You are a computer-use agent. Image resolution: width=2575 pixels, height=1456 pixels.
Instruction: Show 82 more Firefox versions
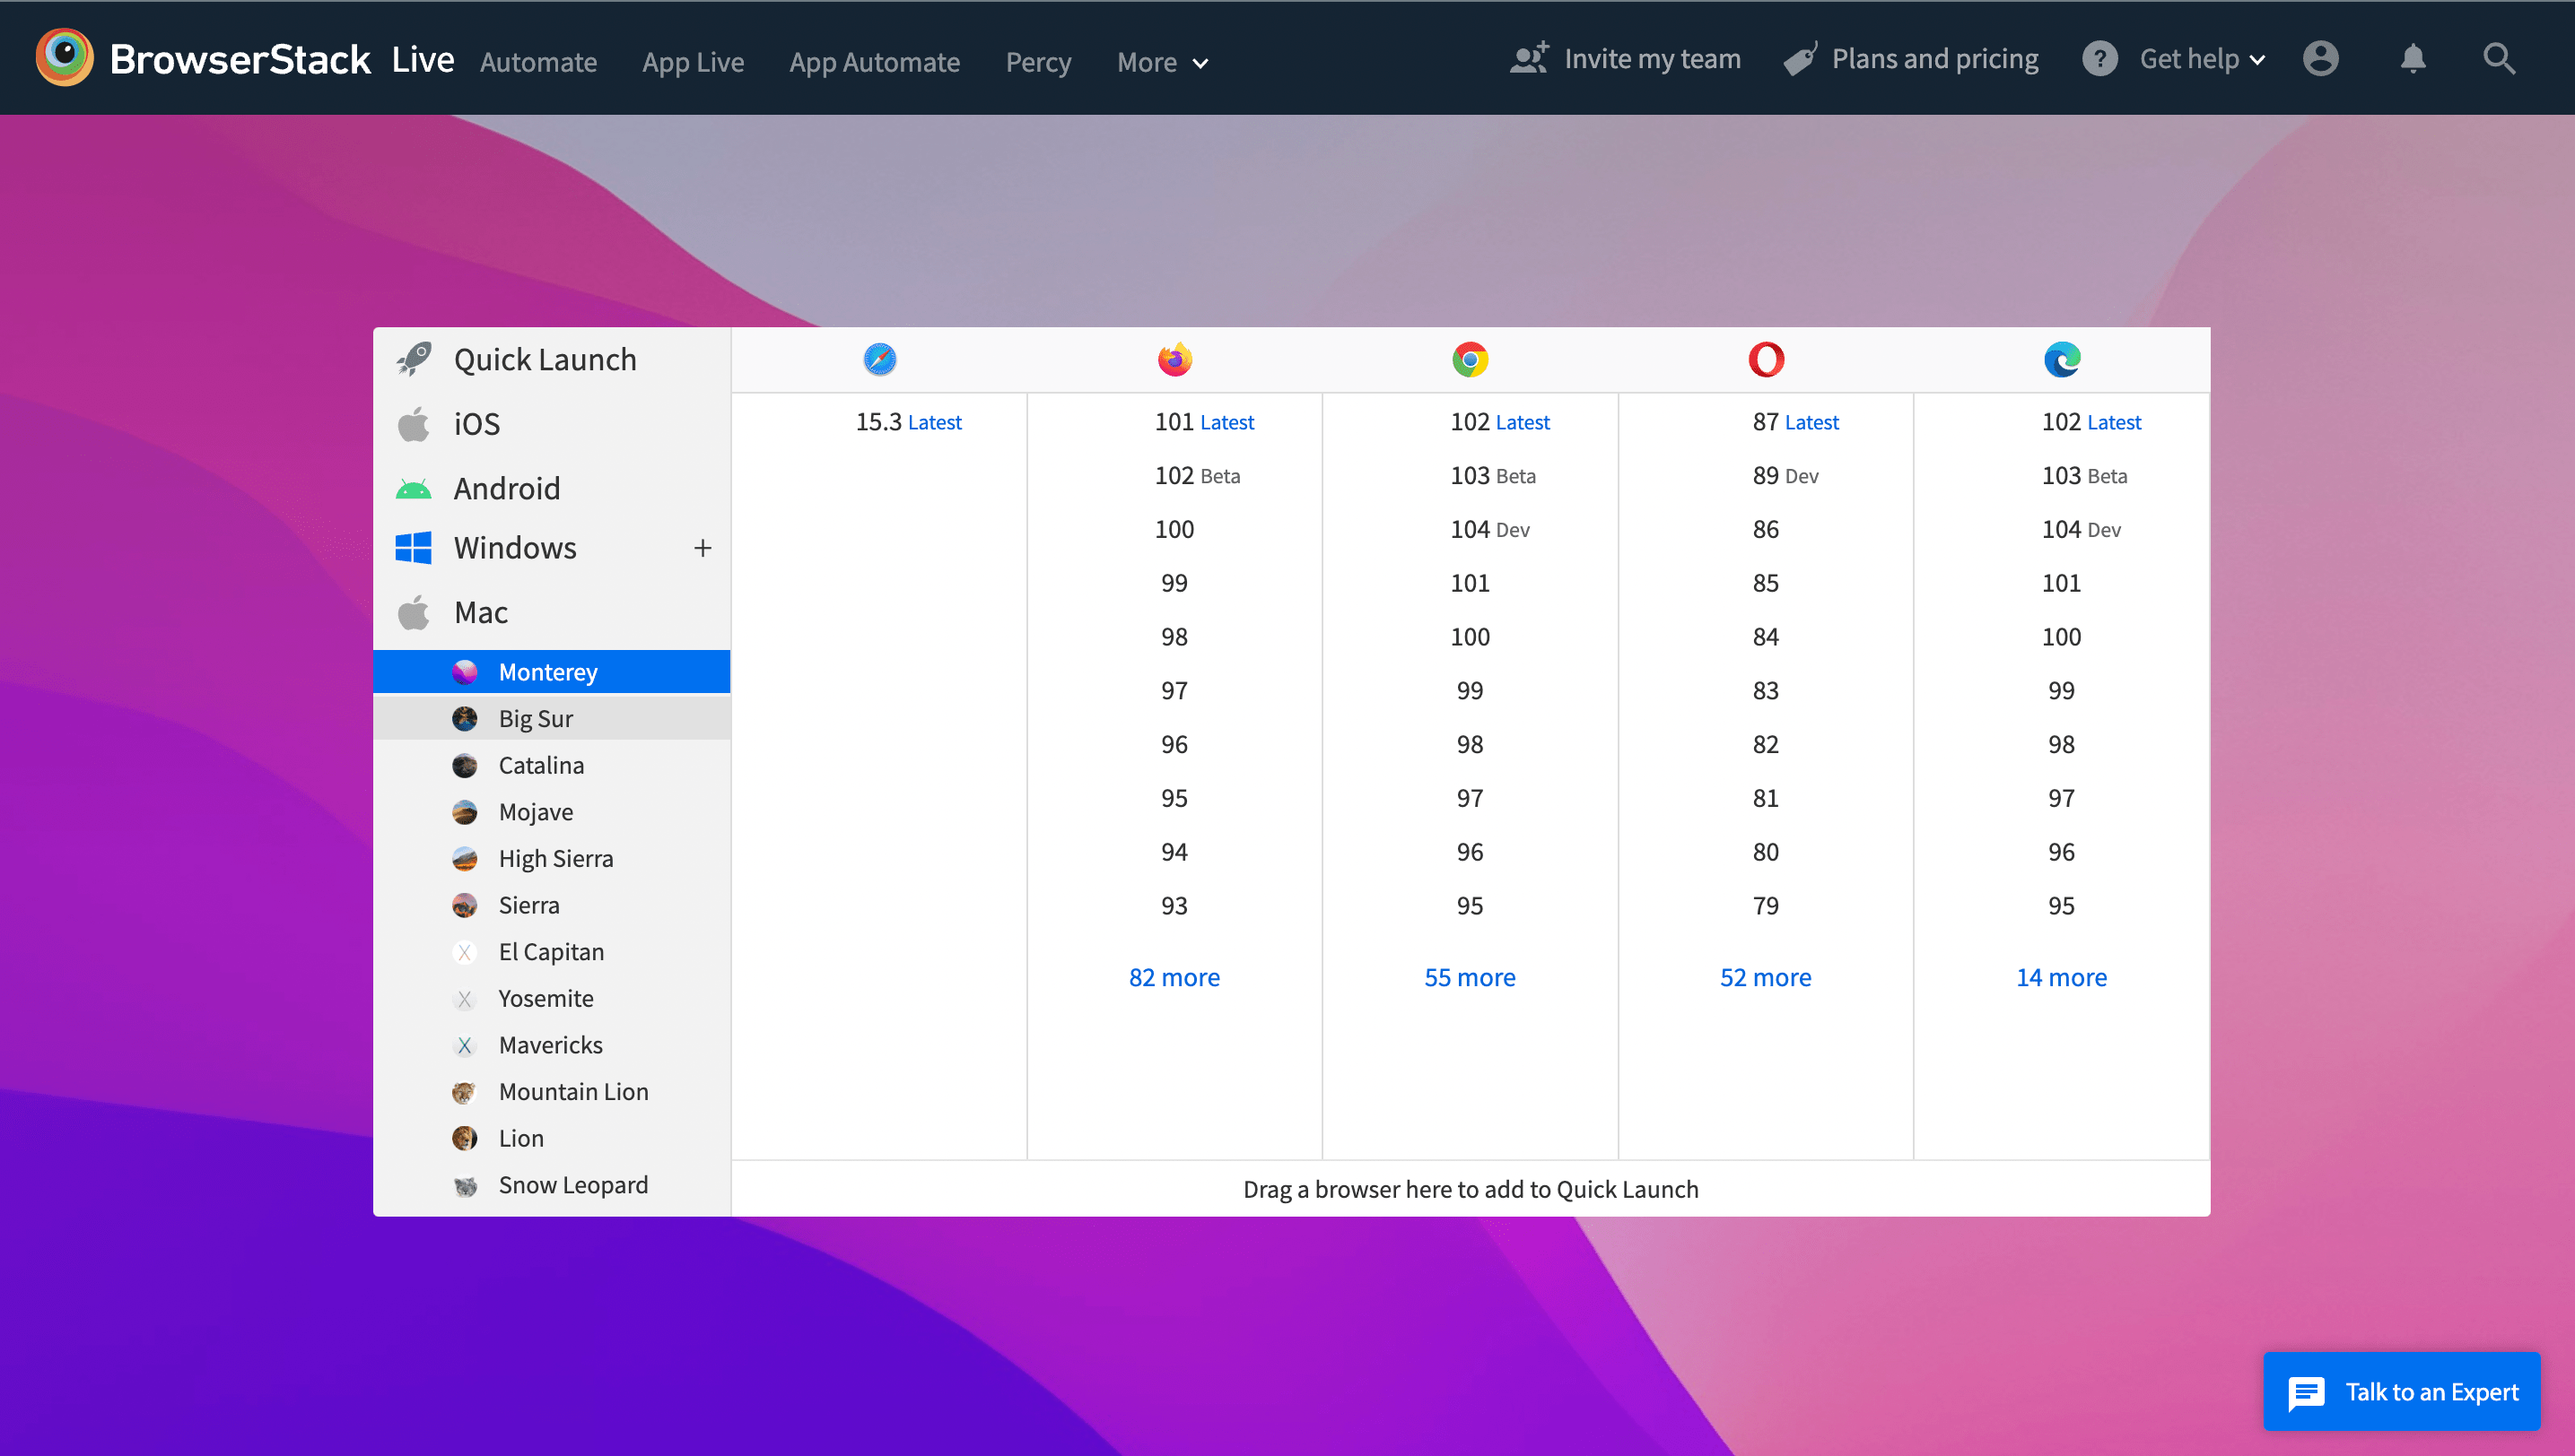[x=1173, y=977]
